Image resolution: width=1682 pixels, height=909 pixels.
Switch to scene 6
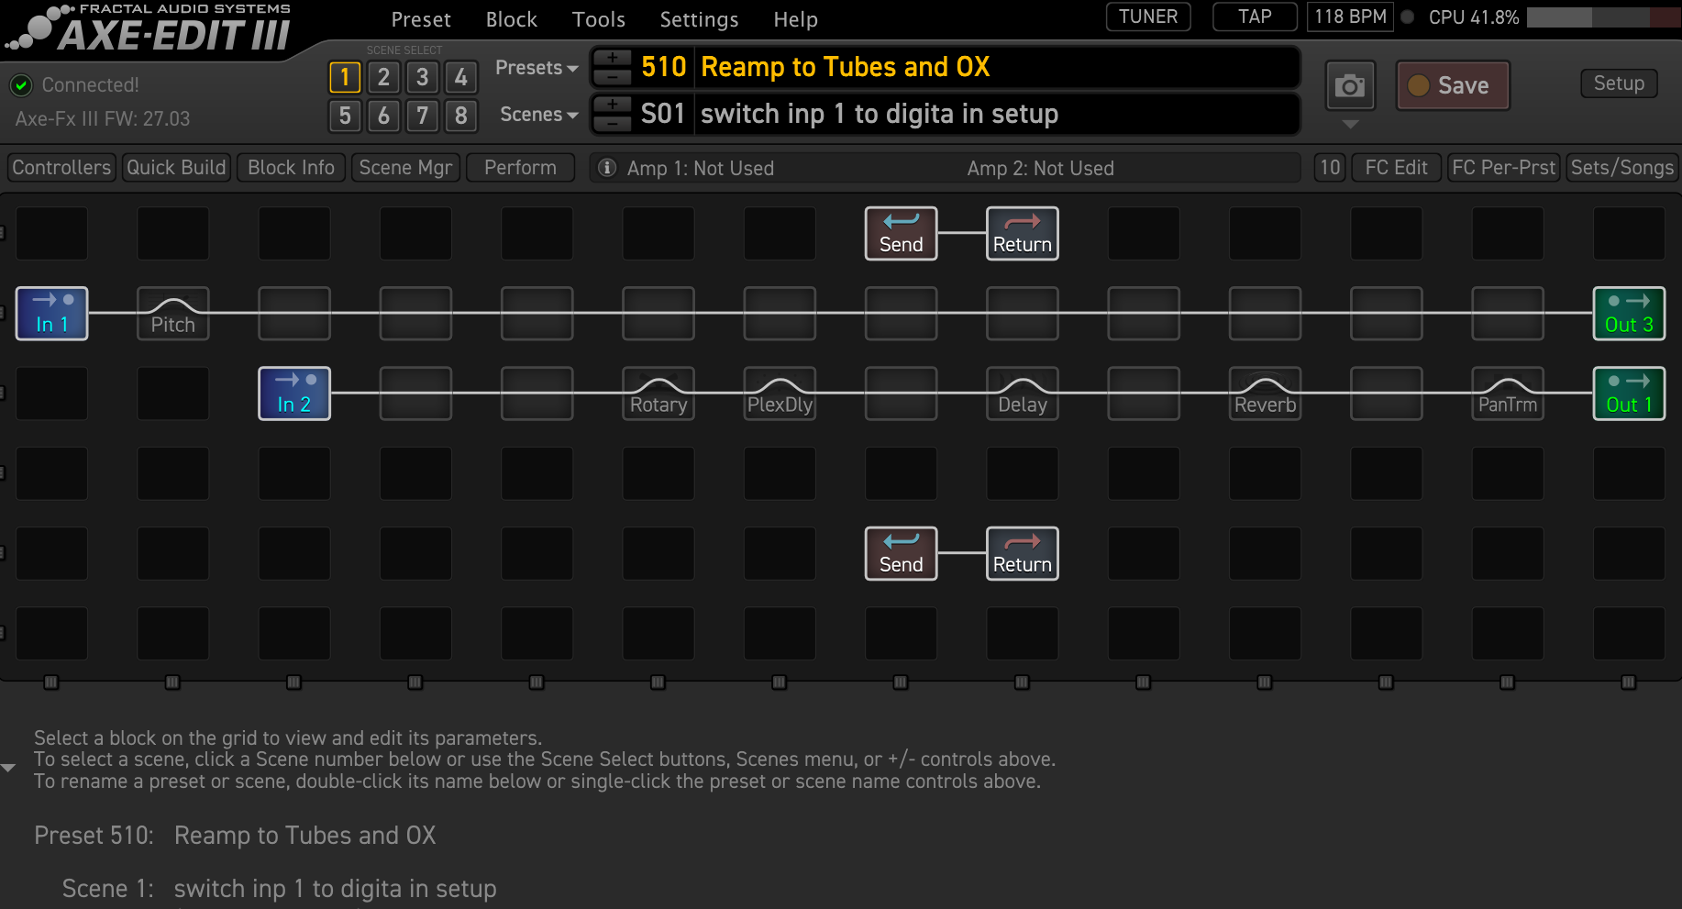pos(383,116)
